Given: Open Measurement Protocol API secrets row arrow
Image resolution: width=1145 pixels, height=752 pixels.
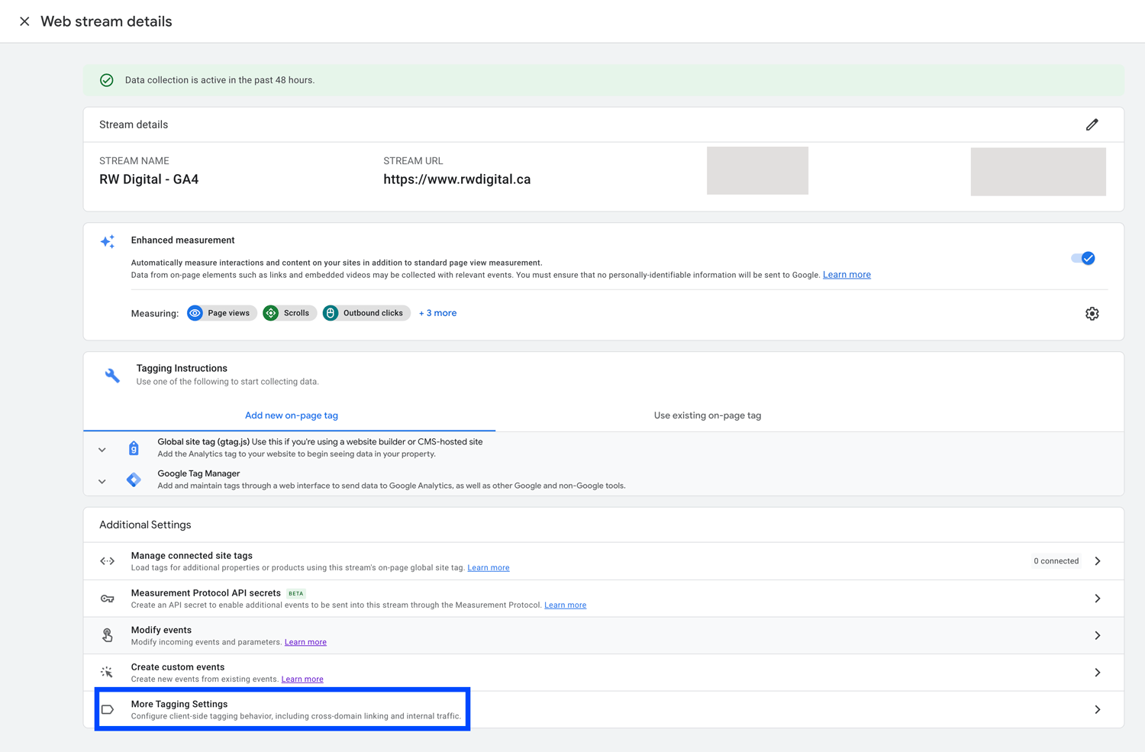Looking at the screenshot, I should tap(1098, 599).
